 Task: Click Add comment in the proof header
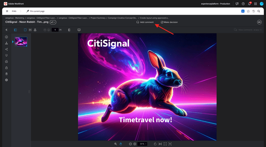[x=145, y=22]
